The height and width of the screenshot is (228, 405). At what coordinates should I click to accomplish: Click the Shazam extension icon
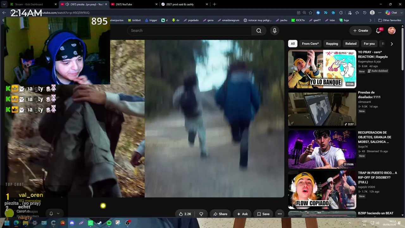[x=318, y=13]
